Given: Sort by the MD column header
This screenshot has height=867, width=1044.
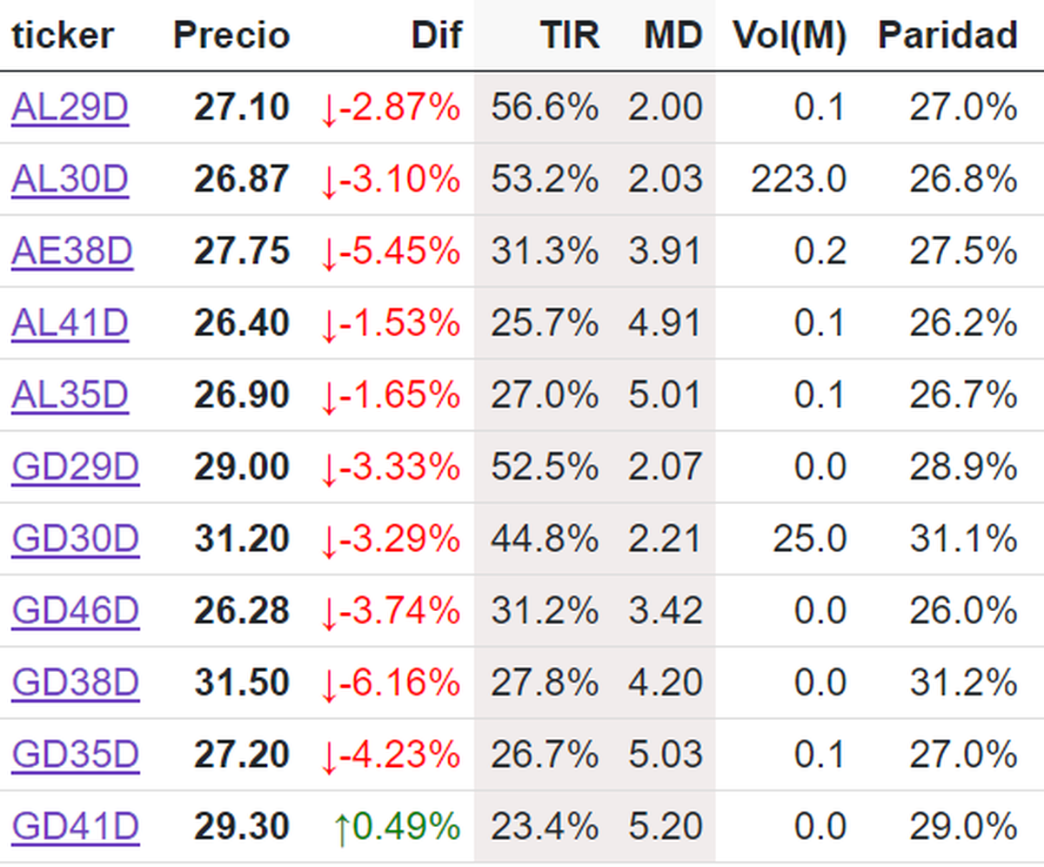Looking at the screenshot, I should coord(673,36).
